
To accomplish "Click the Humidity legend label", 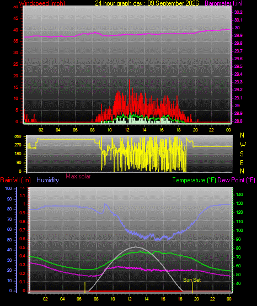I will [47, 180].
